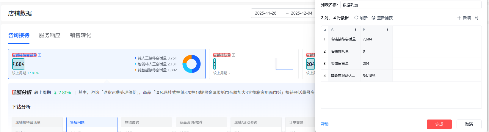
Task: Click cell 智能客服转人... in row 4
Action: pos(344,76)
